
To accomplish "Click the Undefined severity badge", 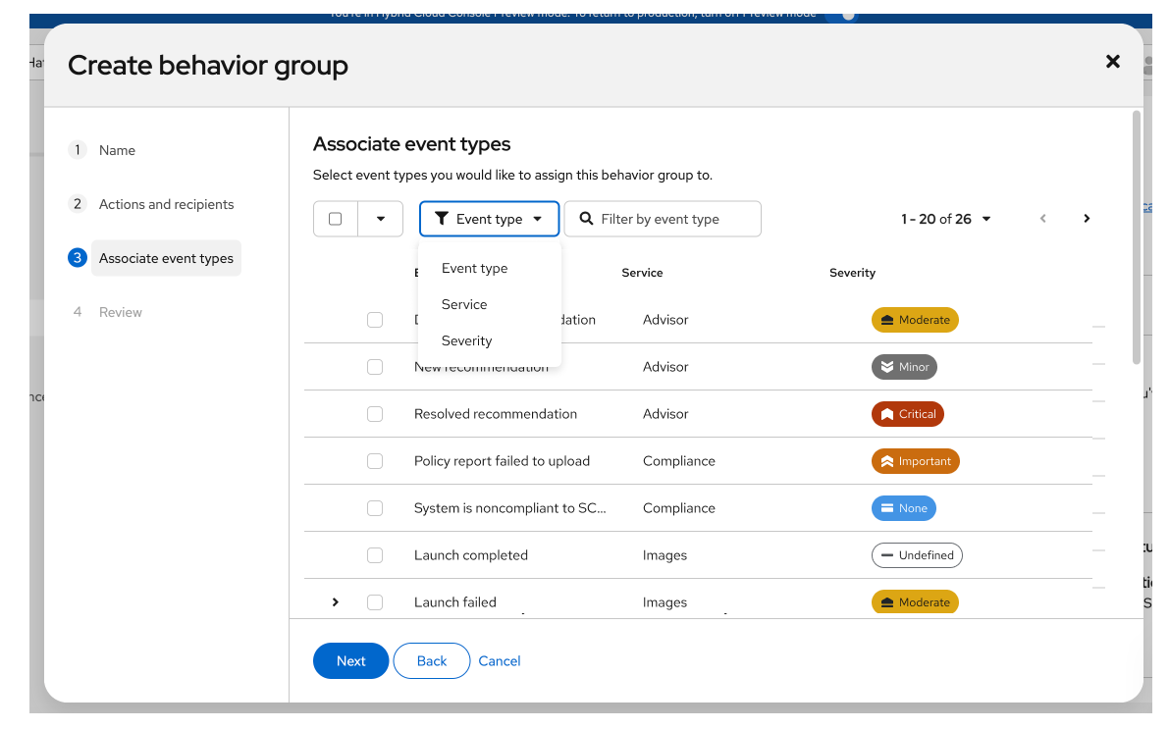I will click(917, 555).
